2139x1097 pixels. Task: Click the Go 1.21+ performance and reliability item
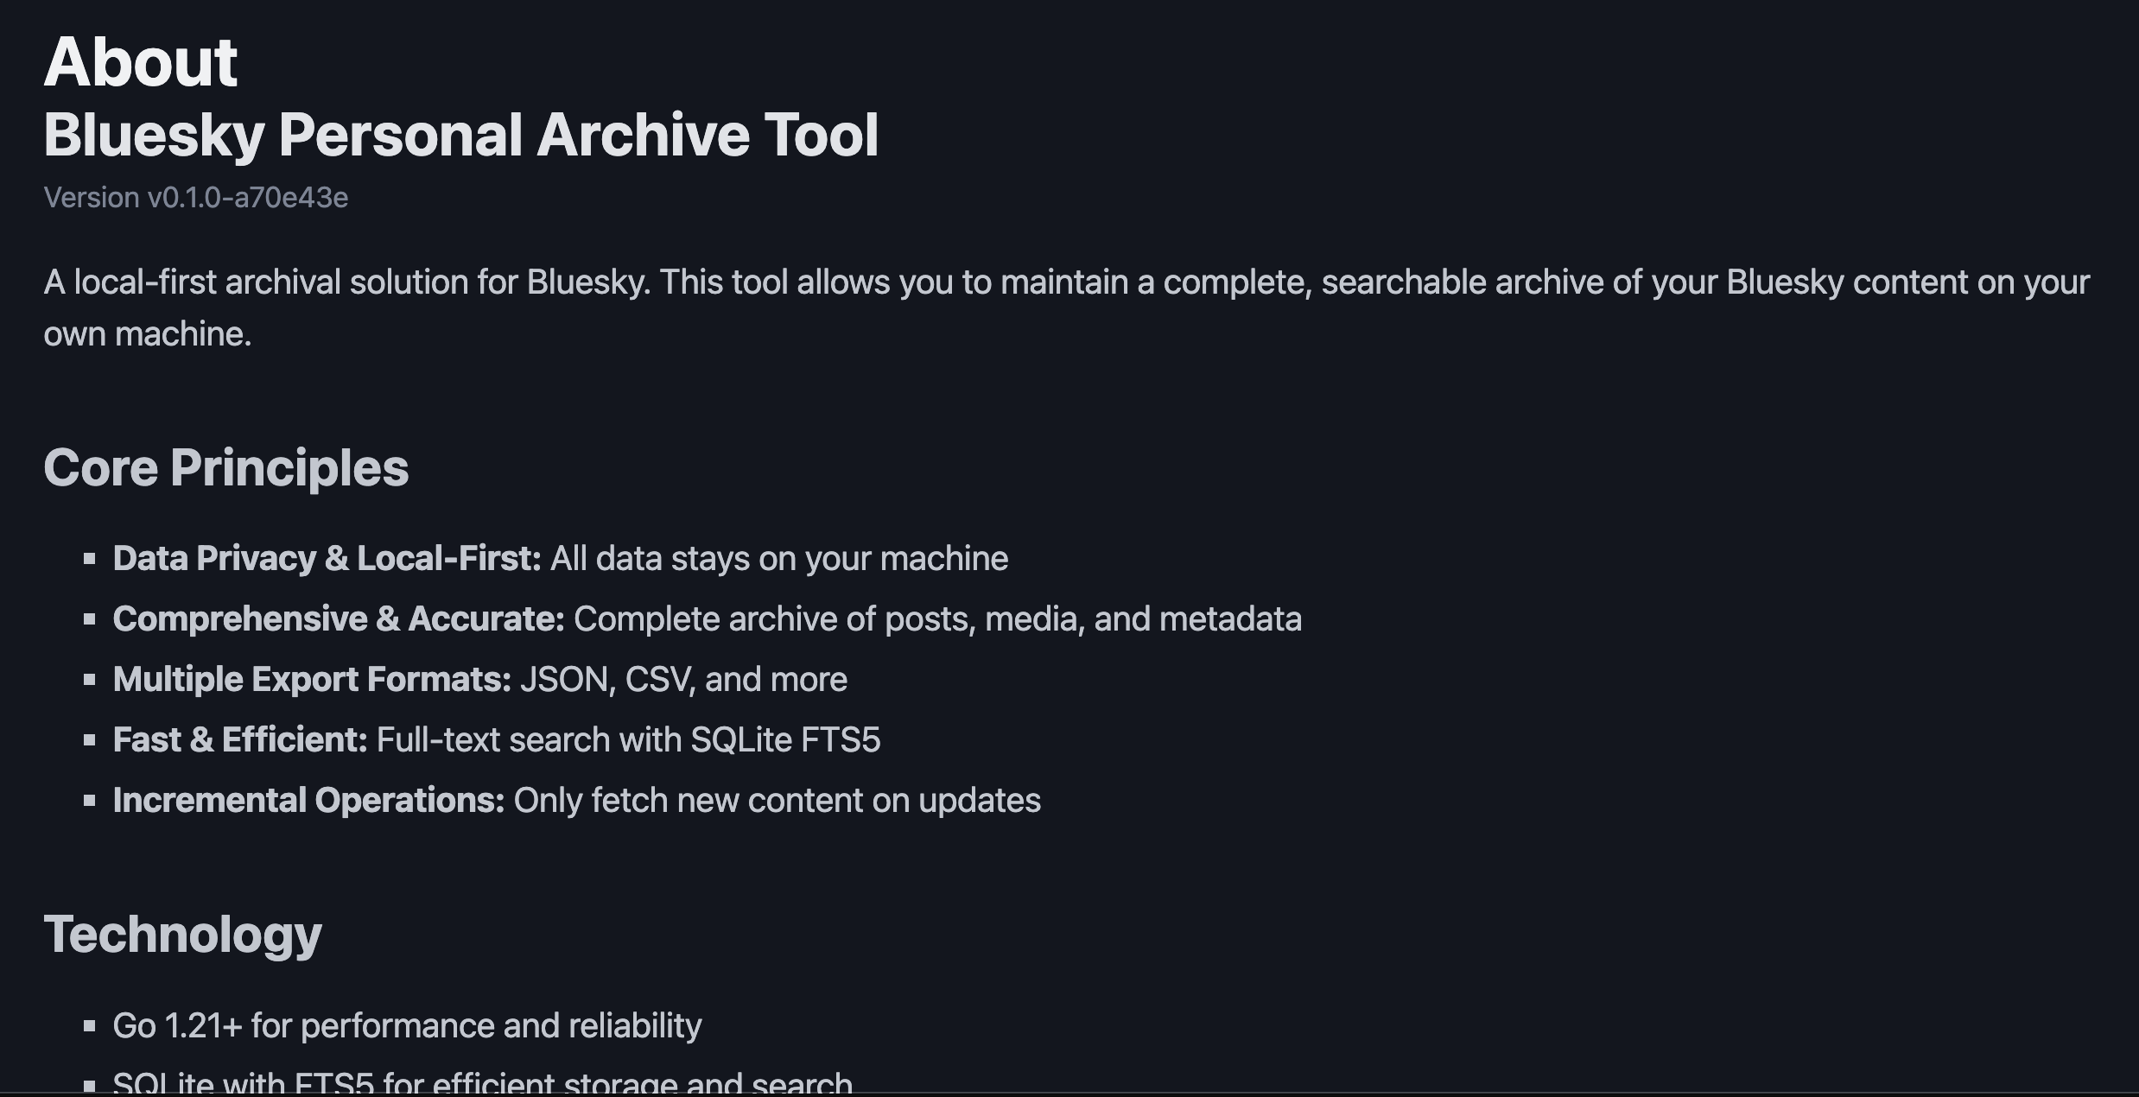click(407, 1026)
